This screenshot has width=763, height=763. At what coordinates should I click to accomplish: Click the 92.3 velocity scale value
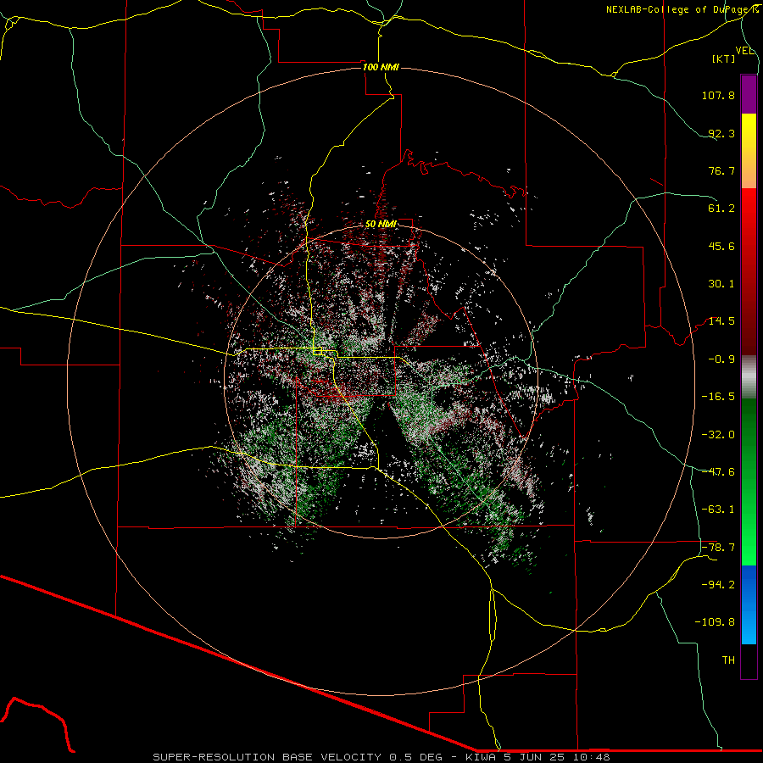point(721,133)
